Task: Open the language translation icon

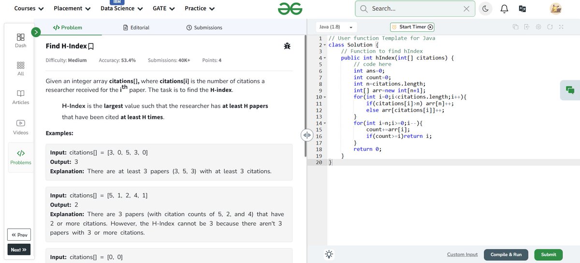Action: tap(522, 9)
